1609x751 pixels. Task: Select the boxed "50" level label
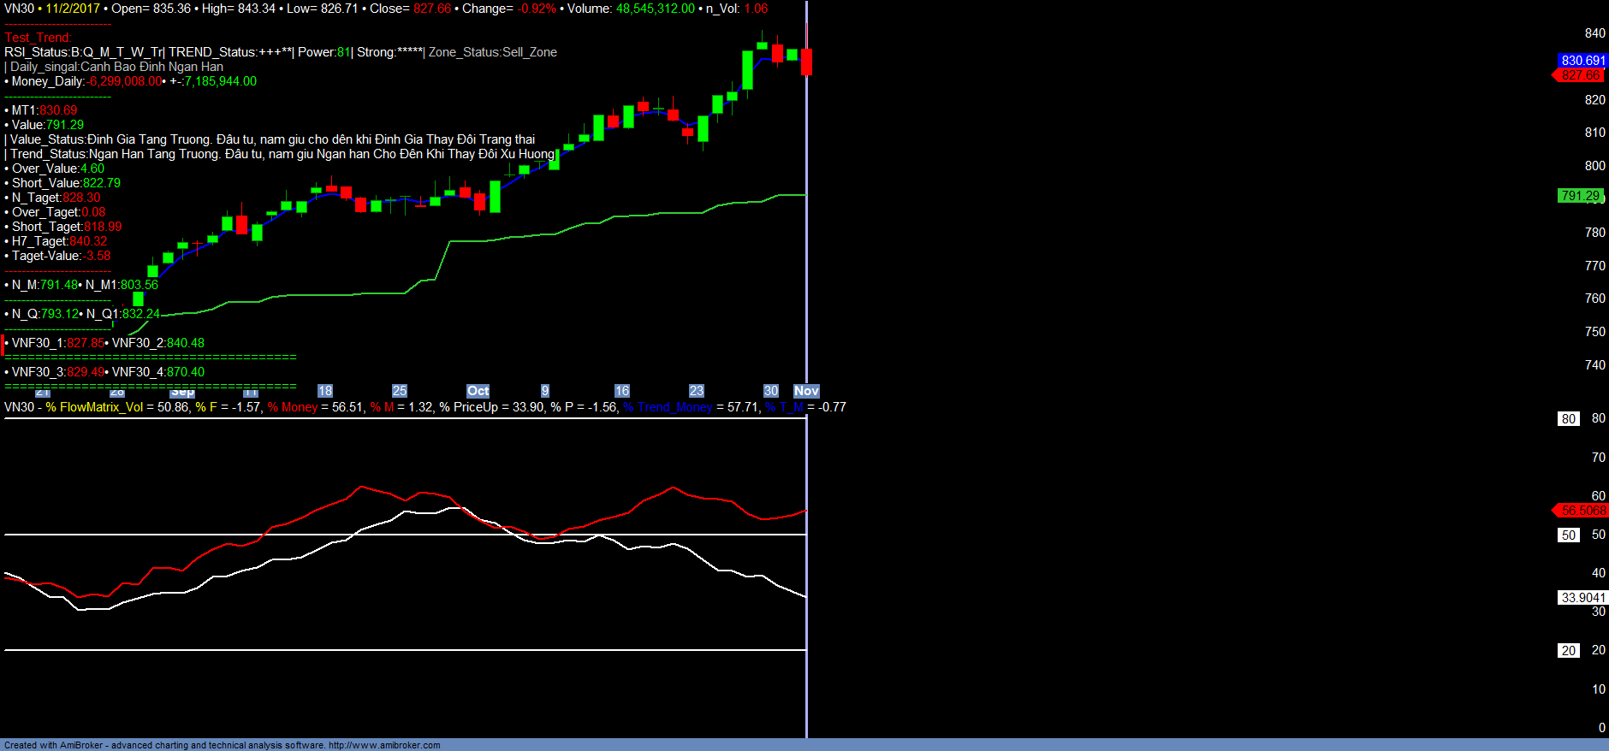tap(1568, 535)
